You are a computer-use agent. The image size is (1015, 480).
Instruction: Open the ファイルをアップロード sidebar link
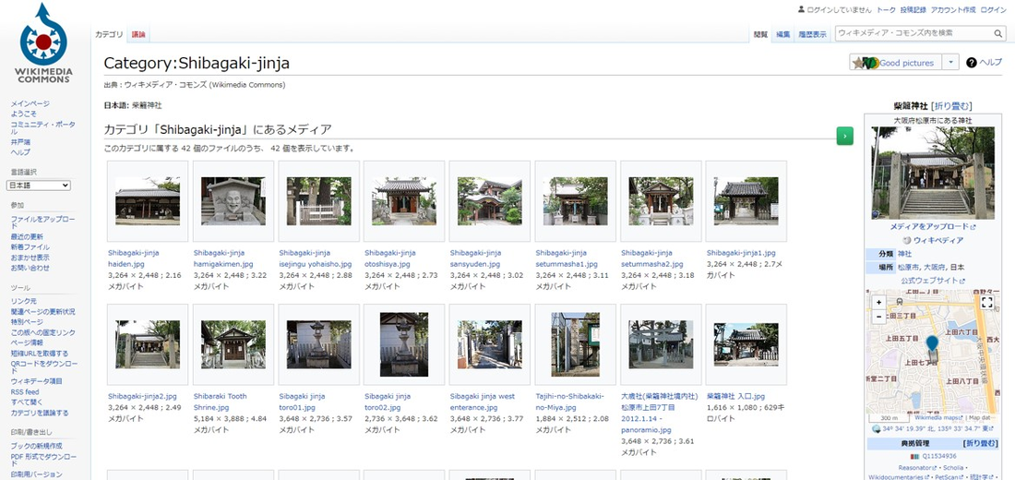point(43,220)
